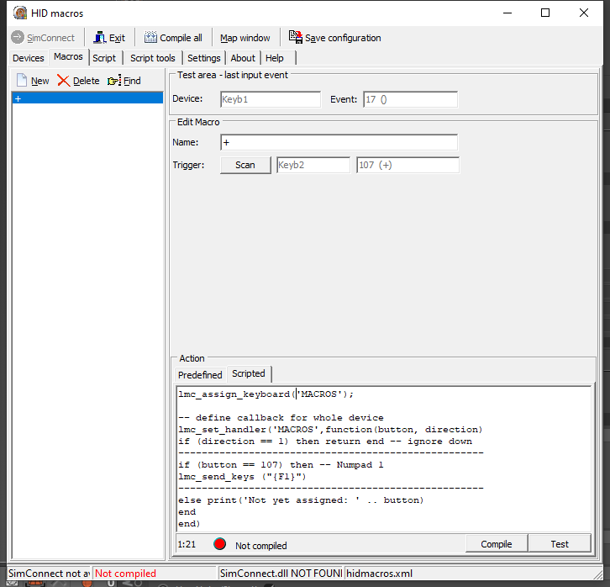Click the lmc_set_handler script line
This screenshot has height=587, width=610.
[330, 430]
